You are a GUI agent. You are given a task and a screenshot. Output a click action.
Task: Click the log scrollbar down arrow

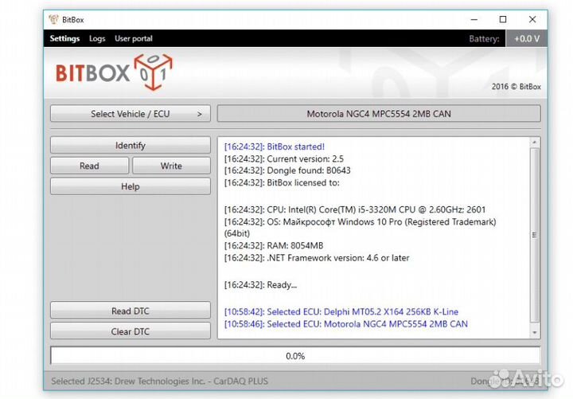click(535, 332)
